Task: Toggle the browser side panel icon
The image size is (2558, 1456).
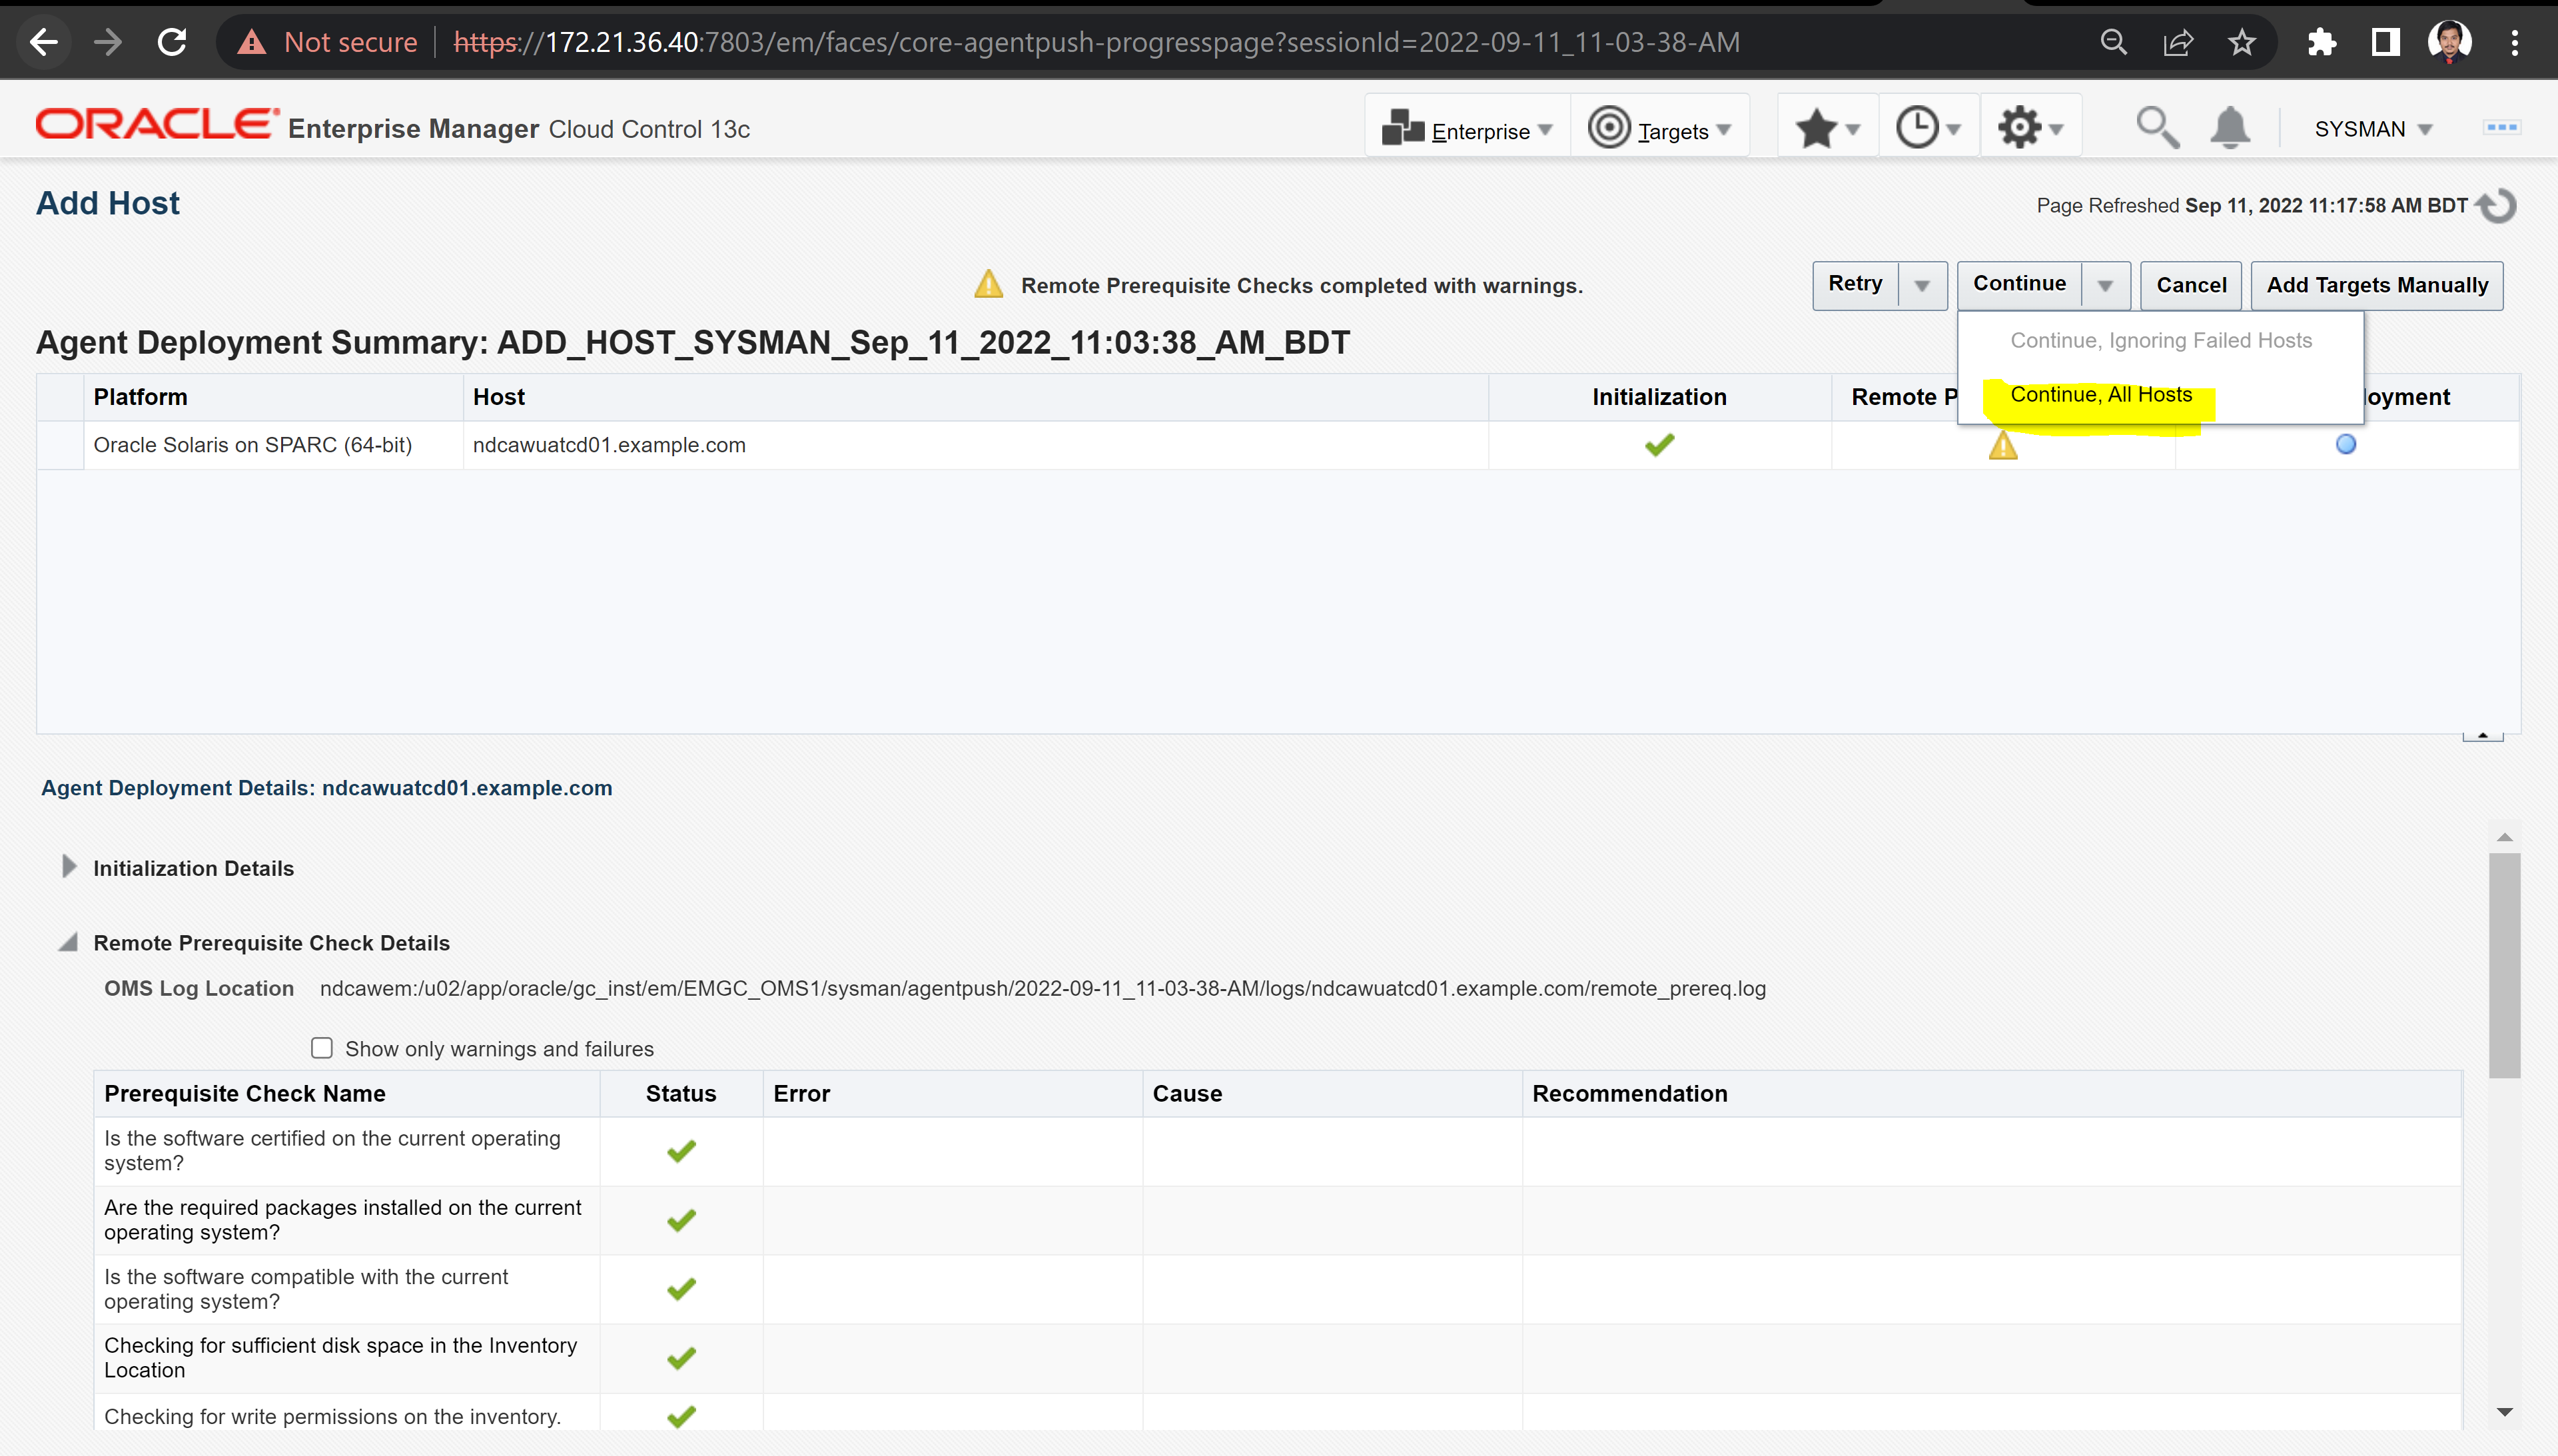Action: [x=2385, y=42]
